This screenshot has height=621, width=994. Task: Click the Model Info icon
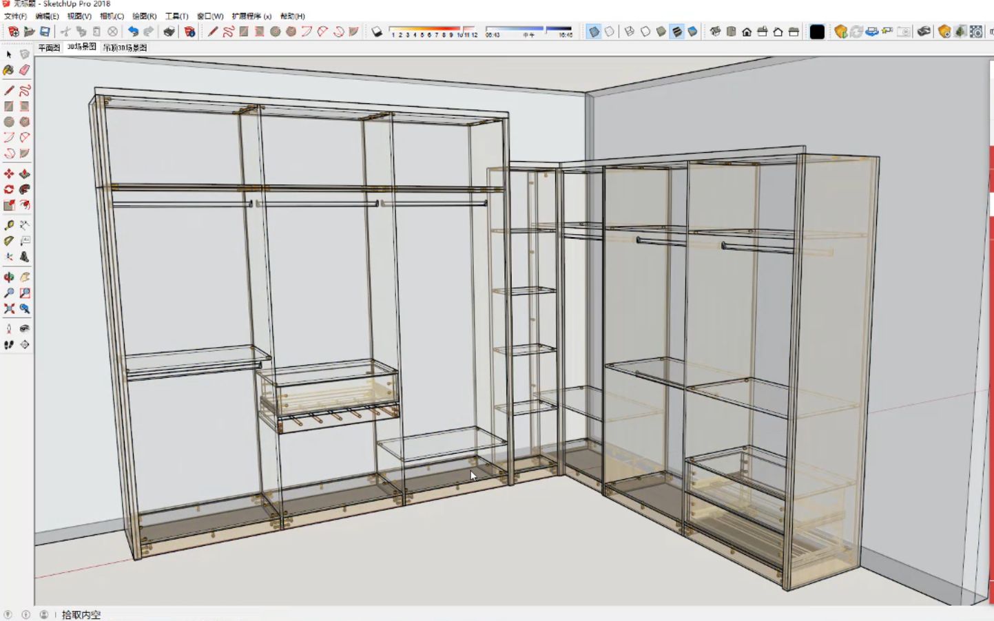[x=189, y=32]
